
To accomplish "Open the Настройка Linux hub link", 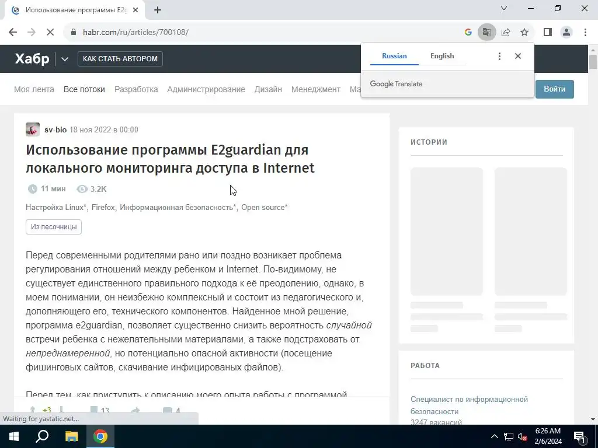I will click(x=56, y=208).
